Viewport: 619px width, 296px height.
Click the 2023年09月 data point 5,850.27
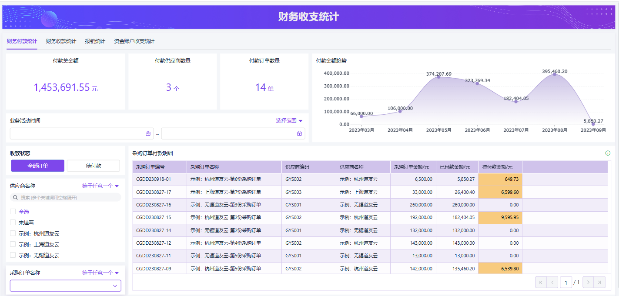click(x=593, y=124)
